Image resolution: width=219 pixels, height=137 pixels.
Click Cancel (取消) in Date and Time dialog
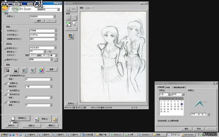(199, 129)
